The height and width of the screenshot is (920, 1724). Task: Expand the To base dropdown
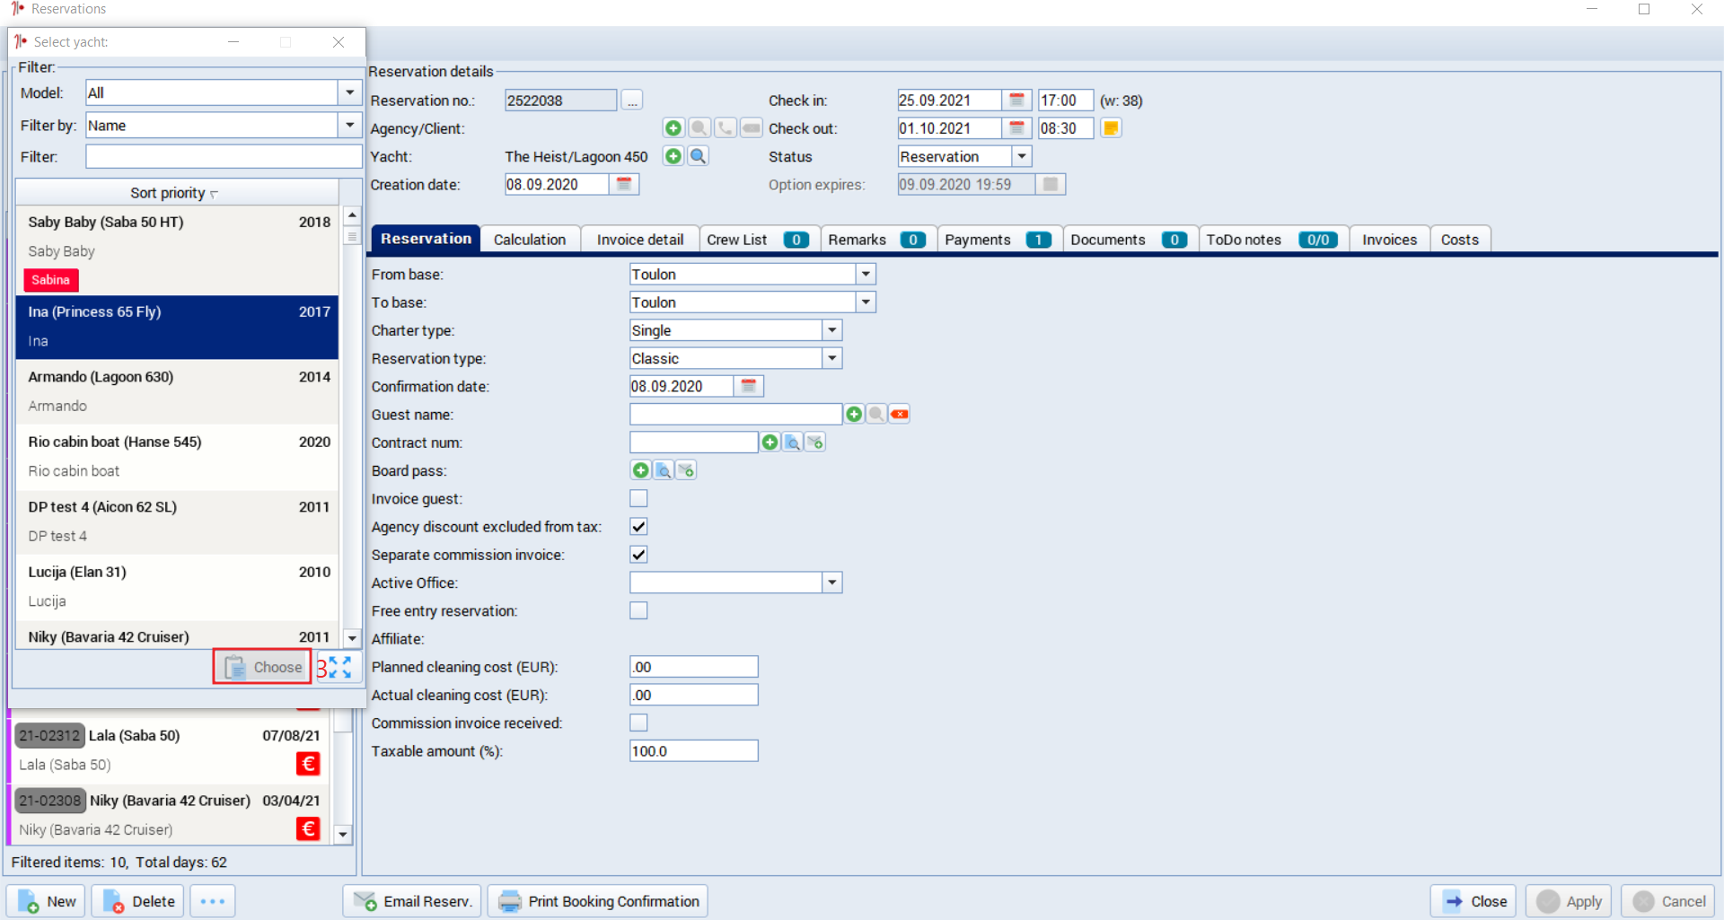pyautogui.click(x=866, y=302)
